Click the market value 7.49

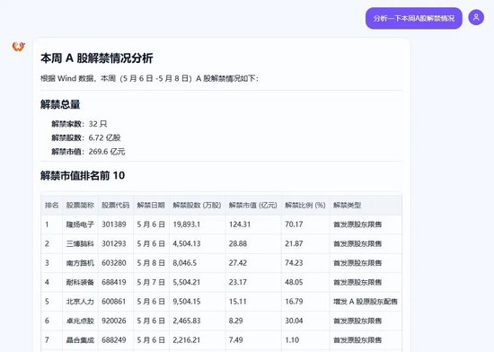pyautogui.click(x=235, y=339)
